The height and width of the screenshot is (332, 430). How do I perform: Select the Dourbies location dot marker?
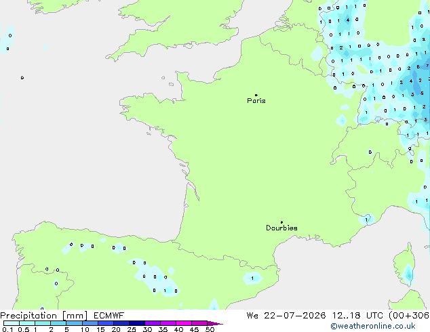pyautogui.click(x=281, y=222)
